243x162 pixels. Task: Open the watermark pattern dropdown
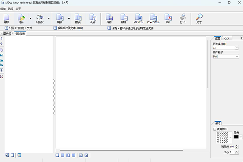click(x=230, y=137)
